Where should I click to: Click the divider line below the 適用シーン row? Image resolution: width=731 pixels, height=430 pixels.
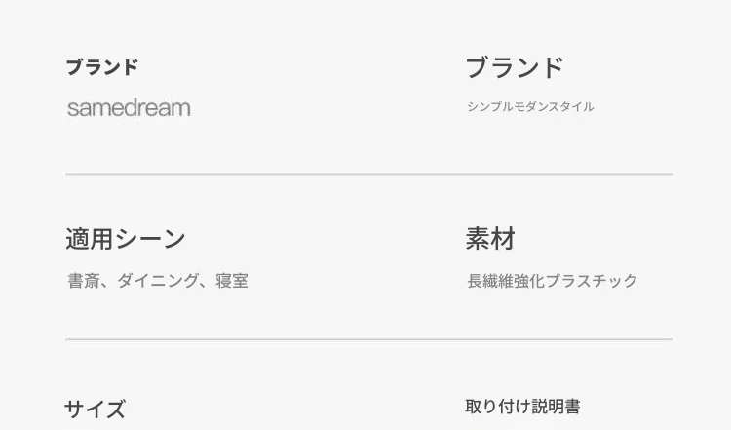coord(368,339)
